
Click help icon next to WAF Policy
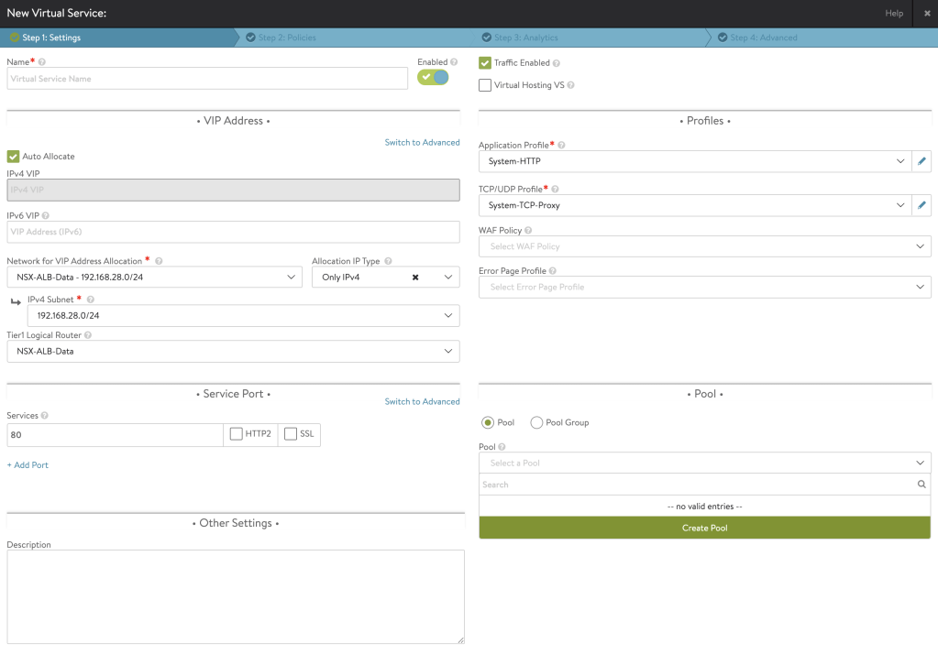528,231
